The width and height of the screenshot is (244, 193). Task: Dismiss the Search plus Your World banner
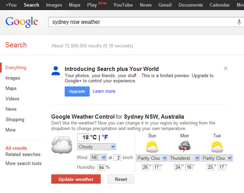[x=226, y=68]
